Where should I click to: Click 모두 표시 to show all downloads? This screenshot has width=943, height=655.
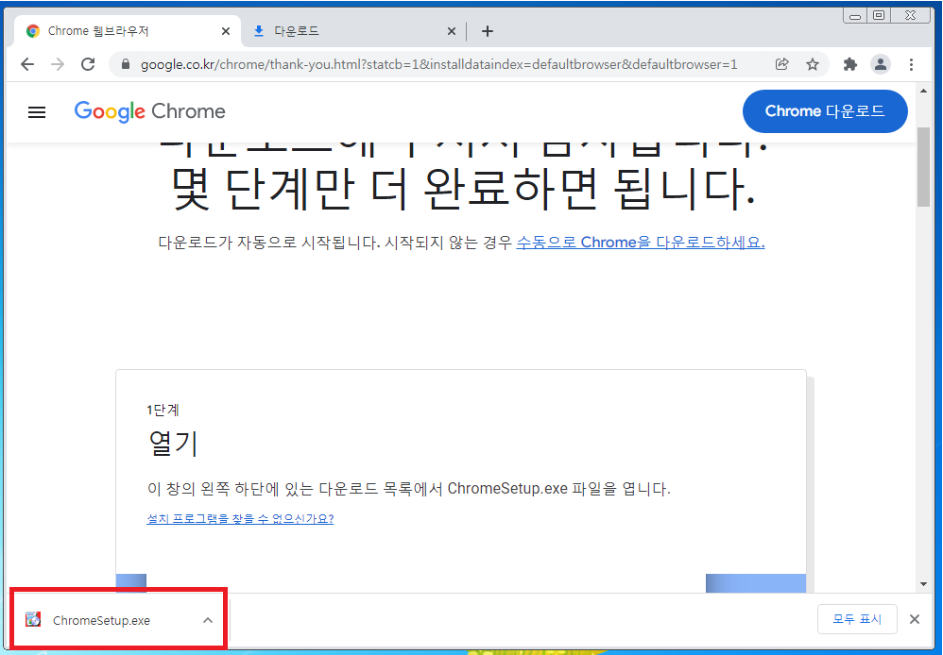(x=857, y=619)
